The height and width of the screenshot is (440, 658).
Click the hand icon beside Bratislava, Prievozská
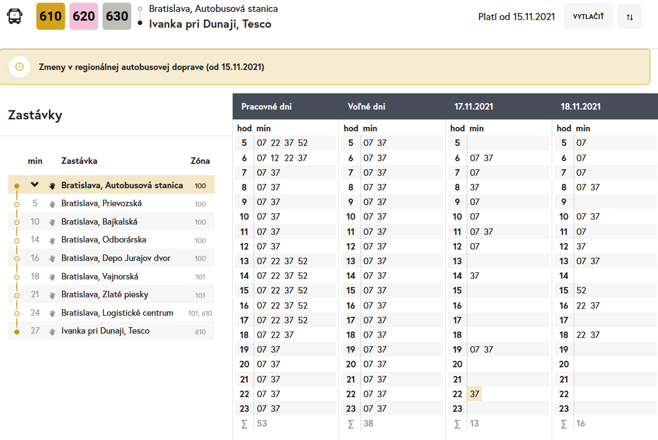point(52,204)
